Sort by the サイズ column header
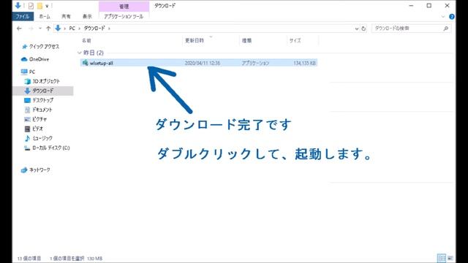 pos(295,41)
